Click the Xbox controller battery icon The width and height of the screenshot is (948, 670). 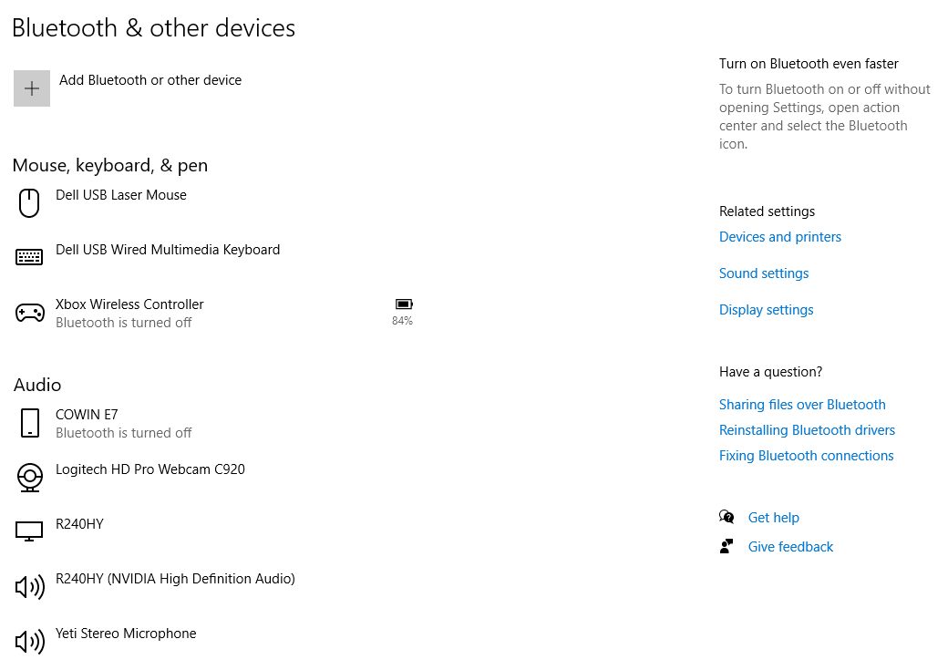click(x=404, y=304)
